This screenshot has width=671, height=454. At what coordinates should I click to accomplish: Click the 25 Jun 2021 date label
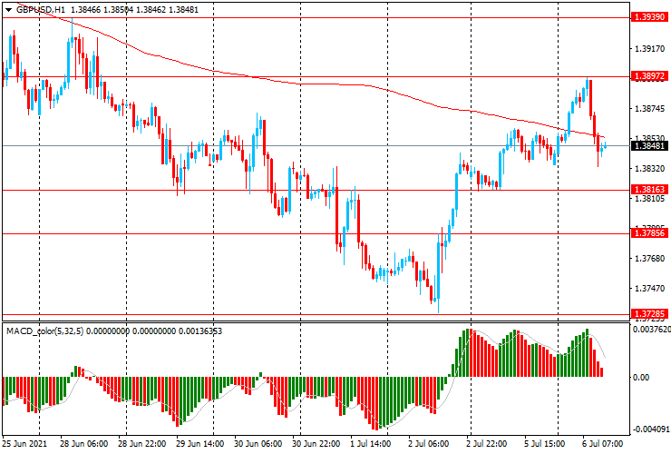pos(24,444)
